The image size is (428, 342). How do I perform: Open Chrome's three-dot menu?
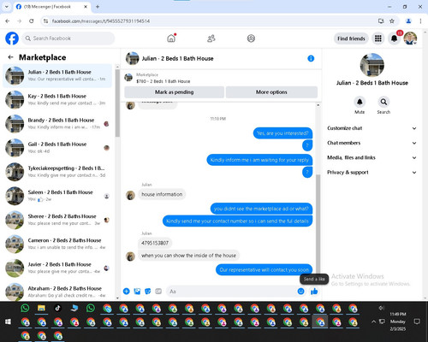[420, 21]
